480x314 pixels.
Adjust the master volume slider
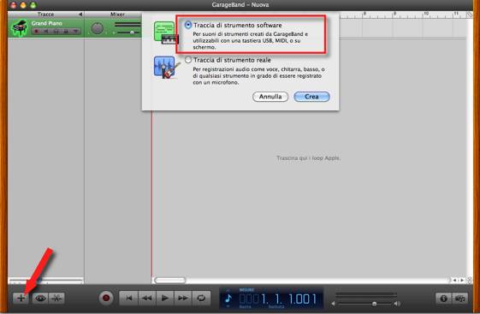point(374,304)
